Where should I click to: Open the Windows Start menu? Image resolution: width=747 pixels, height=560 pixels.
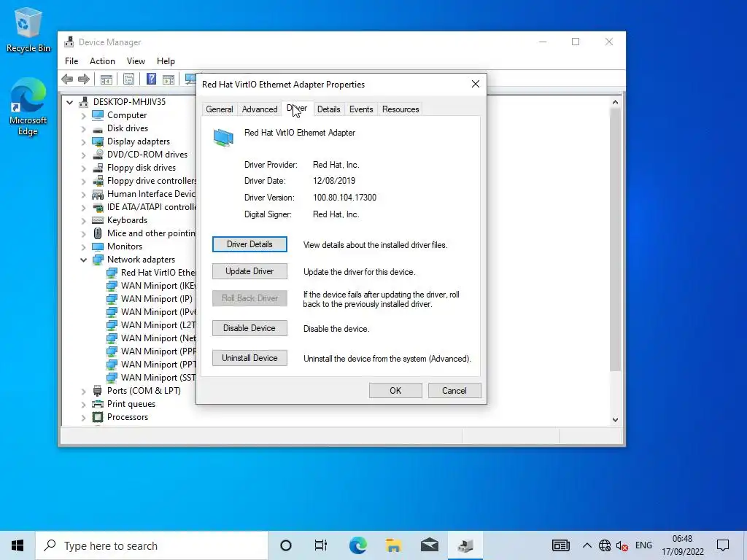click(18, 545)
